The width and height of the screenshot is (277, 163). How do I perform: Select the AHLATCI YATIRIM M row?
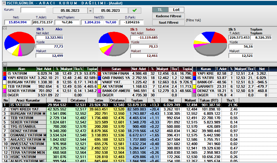click(140, 140)
